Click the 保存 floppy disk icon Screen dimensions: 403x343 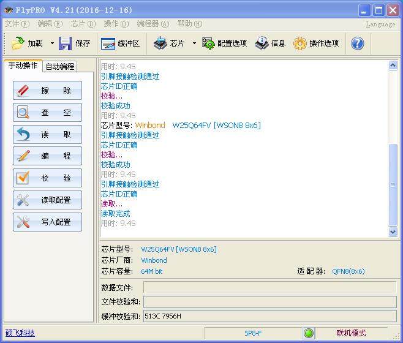click(x=66, y=43)
